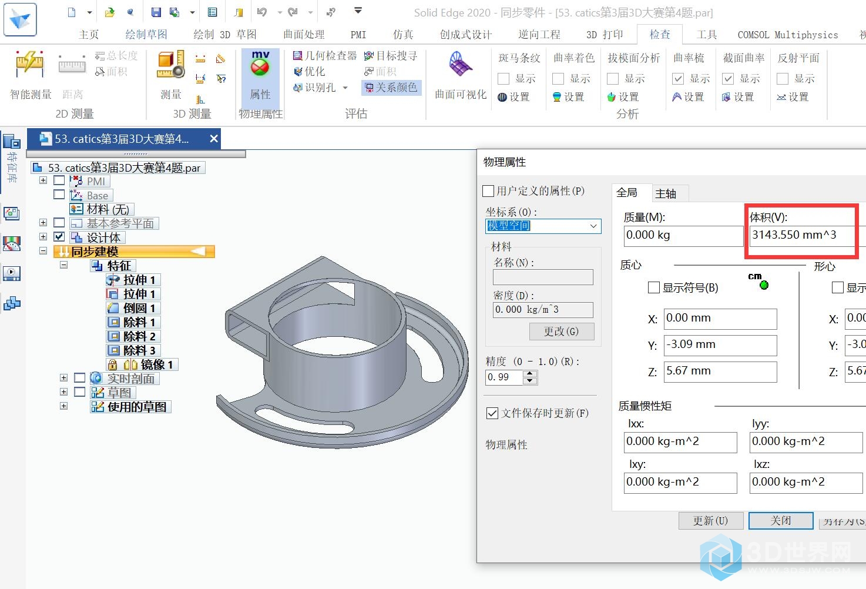866x589 pixels.
Task: Switch to Principal Axes (主轴) tab
Action: click(x=666, y=193)
